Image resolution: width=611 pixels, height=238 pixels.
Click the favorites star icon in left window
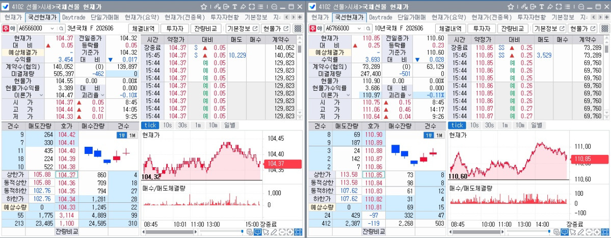coord(204,7)
